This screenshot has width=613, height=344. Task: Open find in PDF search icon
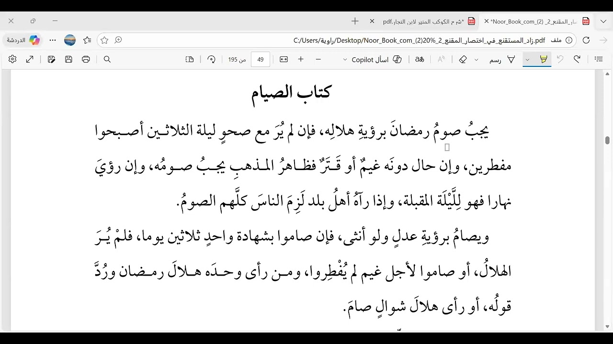coord(107,59)
